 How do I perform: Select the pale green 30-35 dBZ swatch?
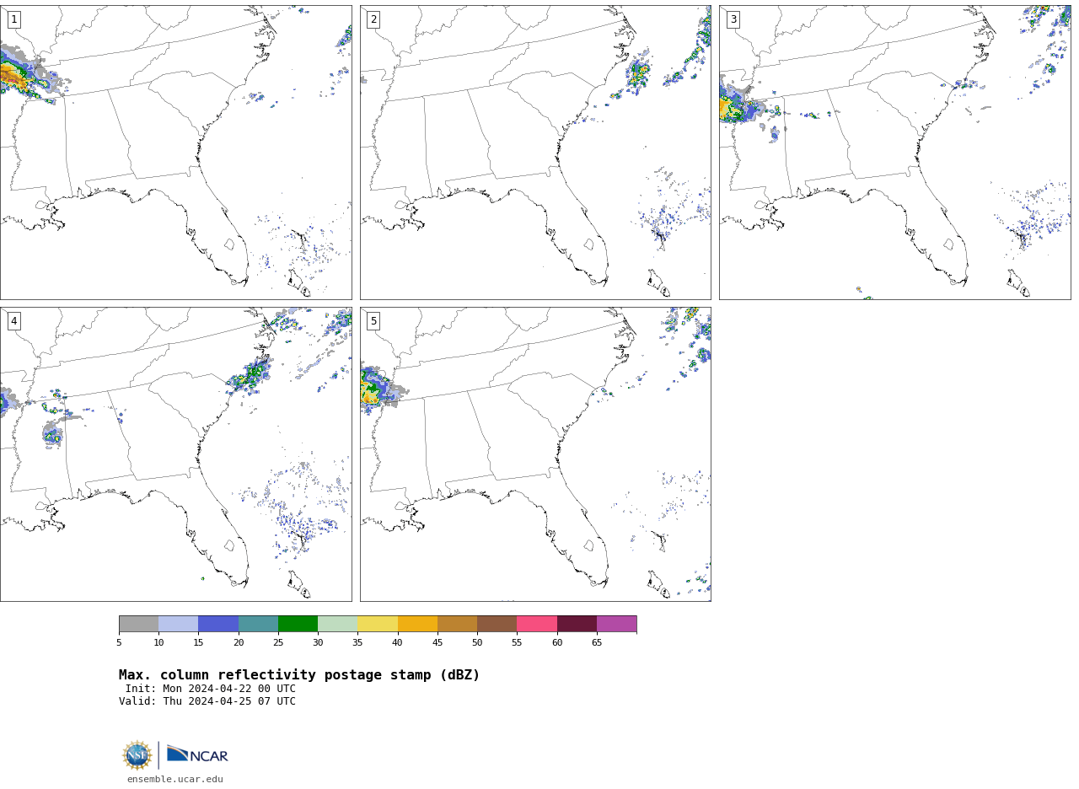pos(338,624)
